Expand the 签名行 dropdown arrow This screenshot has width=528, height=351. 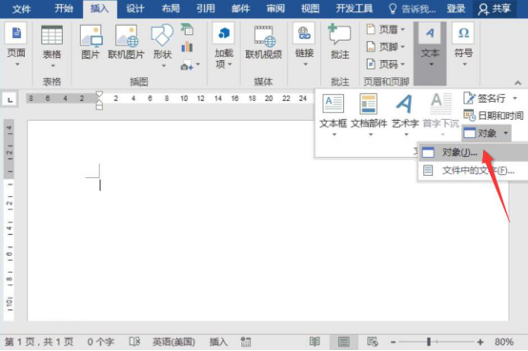(x=515, y=98)
